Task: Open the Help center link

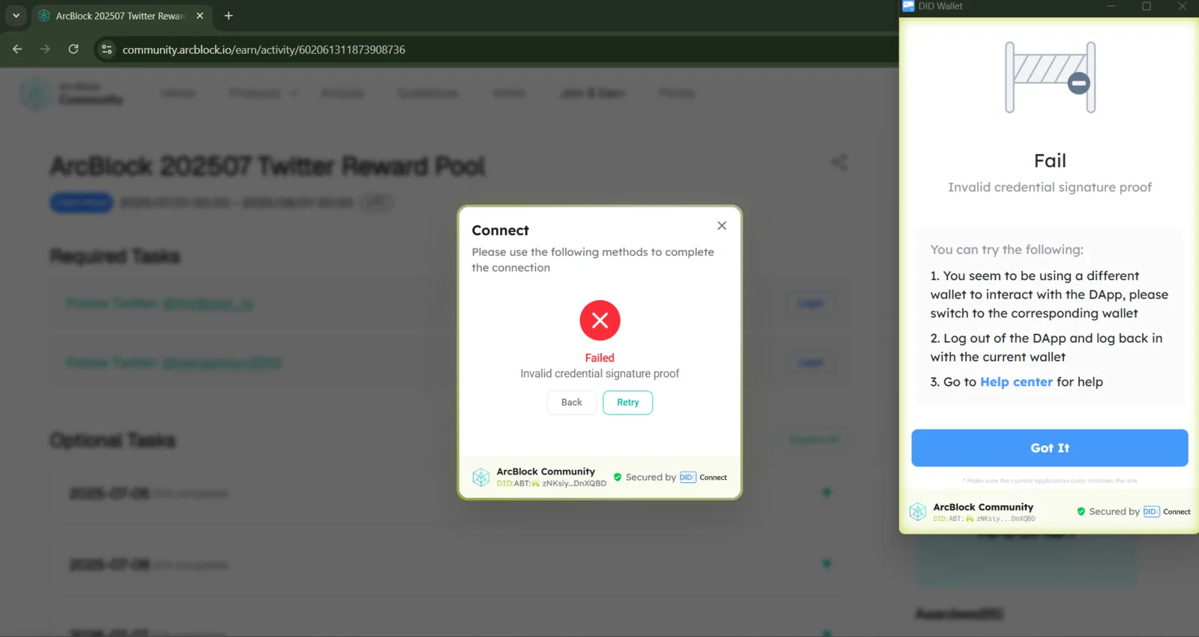Action: click(x=1016, y=382)
